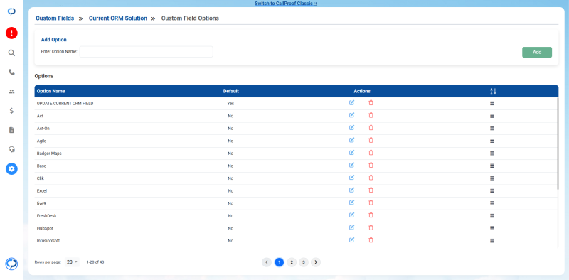This screenshot has height=280, width=569.
Task: Sort options alphabetically with A-Z icon
Action: [x=493, y=91]
